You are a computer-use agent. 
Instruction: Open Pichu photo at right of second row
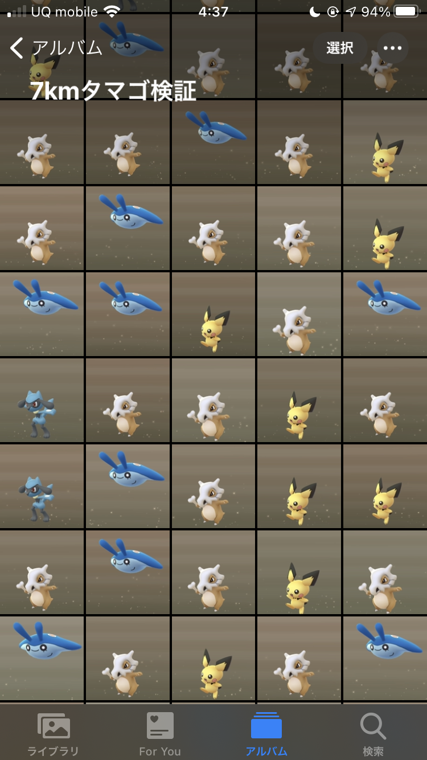385,142
